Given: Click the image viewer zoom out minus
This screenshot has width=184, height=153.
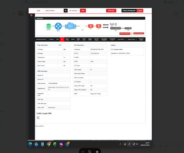Looking at the screenshot, I should (x=83, y=152).
